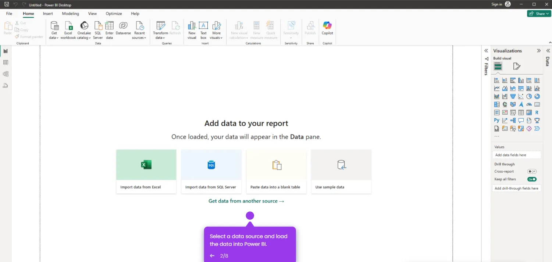
Task: Click Add data fields here well
Action: pos(517,155)
